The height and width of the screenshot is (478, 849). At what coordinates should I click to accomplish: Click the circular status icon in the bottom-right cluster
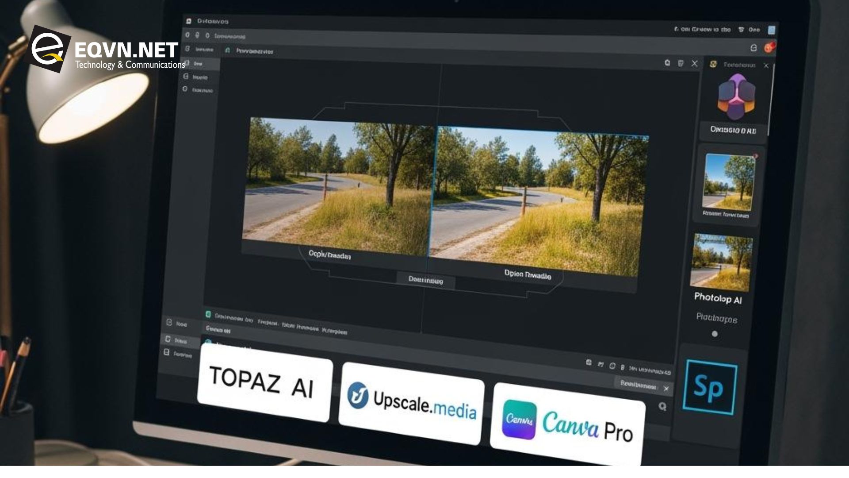[612, 366]
